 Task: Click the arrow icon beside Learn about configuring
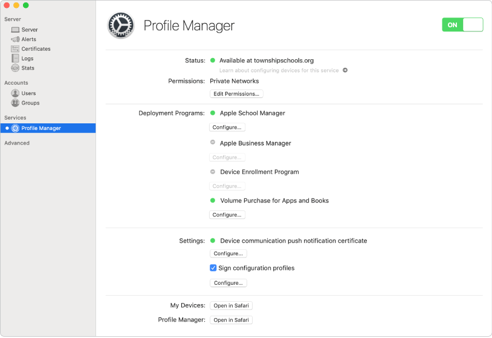tap(345, 70)
